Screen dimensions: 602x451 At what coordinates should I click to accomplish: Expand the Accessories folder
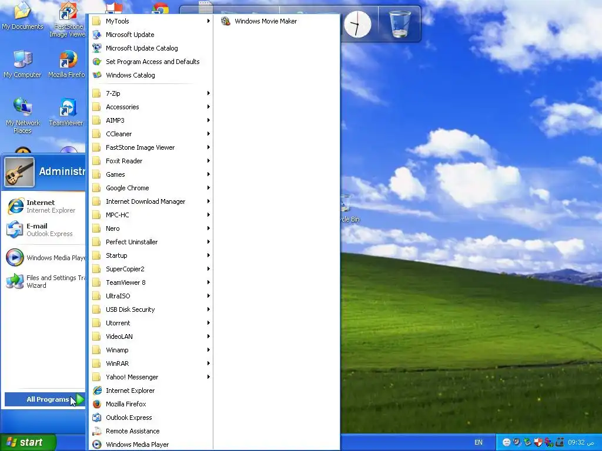click(150, 107)
